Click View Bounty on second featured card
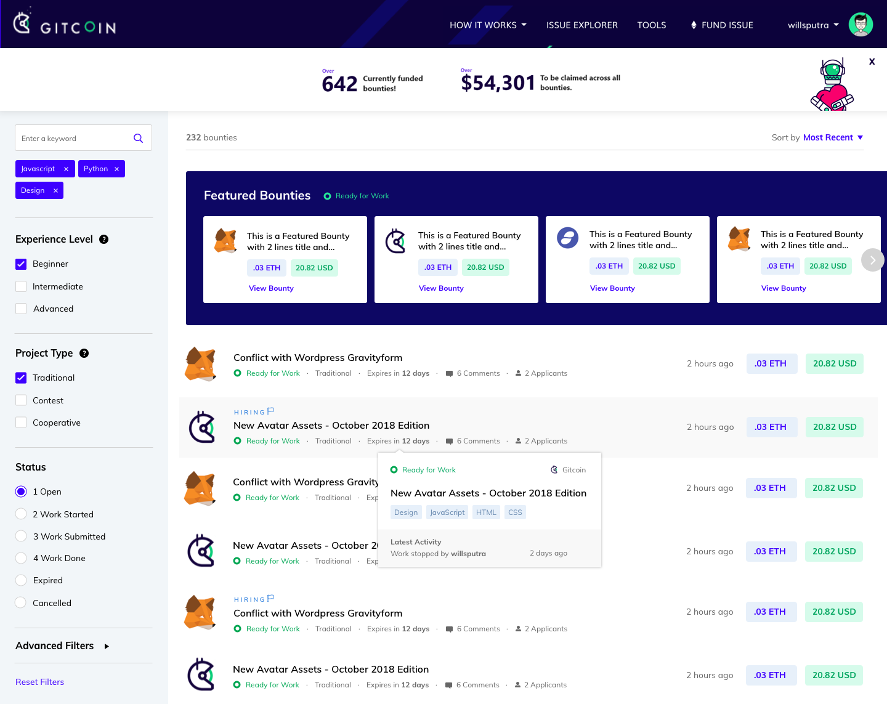887x704 pixels. pyautogui.click(x=441, y=288)
